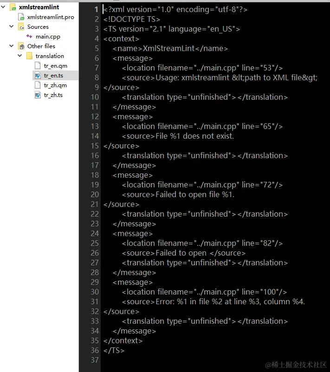Viewport: 330px width, 372px height.
Task: Click the location line with line="100"
Action: coord(204,292)
